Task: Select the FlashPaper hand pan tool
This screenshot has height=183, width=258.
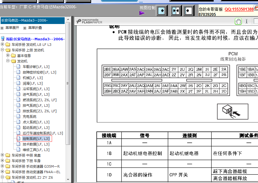Action: pyautogui.click(x=238, y=21)
